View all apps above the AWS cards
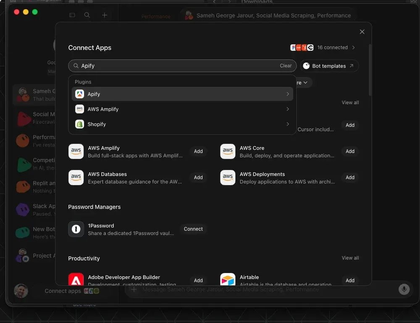The height and width of the screenshot is (323, 420). coord(350,102)
